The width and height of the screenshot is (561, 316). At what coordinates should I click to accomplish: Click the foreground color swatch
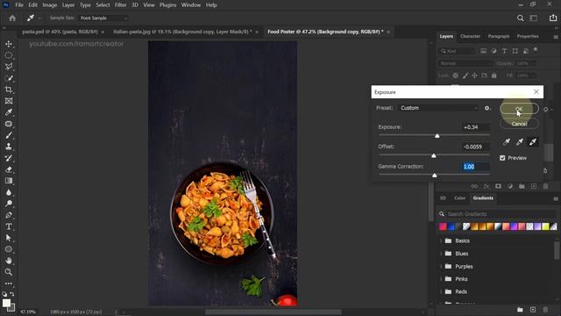6,303
